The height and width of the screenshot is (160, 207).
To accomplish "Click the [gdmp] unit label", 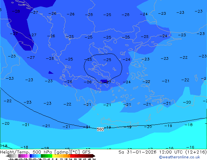I will [63, 152].
